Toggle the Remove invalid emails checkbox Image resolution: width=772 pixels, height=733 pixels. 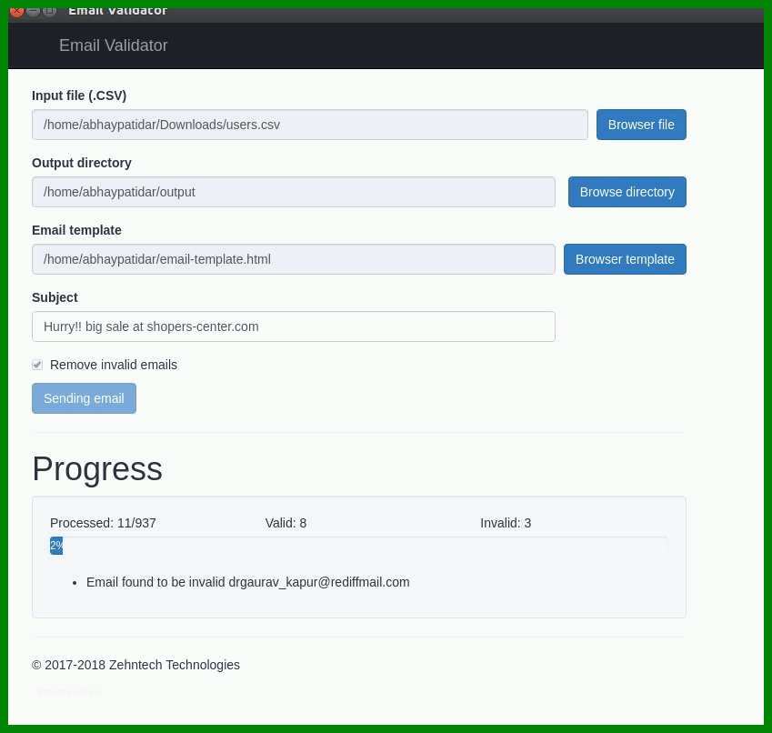(37, 365)
